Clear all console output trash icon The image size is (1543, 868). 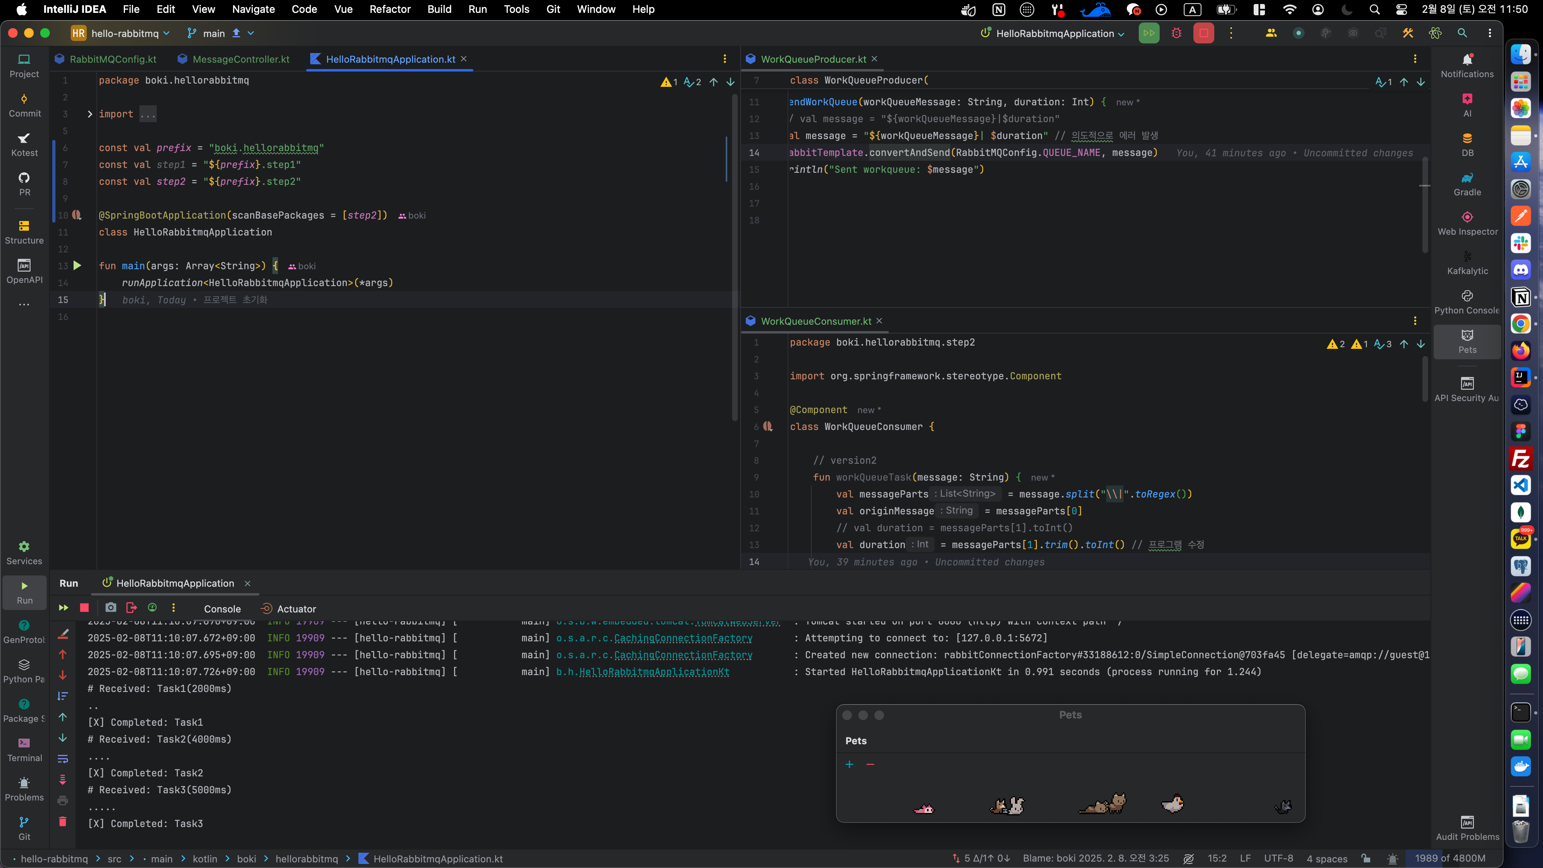pyautogui.click(x=63, y=821)
